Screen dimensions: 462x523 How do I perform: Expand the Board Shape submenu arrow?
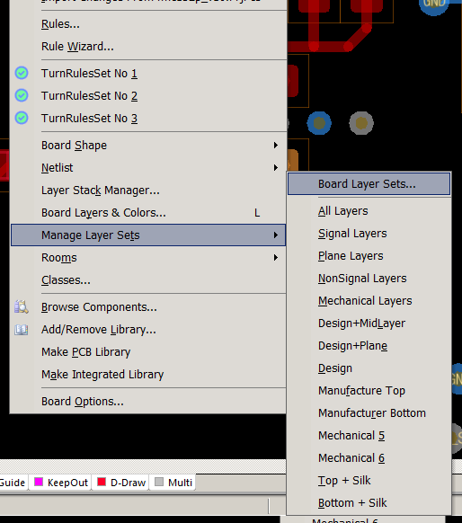click(276, 145)
